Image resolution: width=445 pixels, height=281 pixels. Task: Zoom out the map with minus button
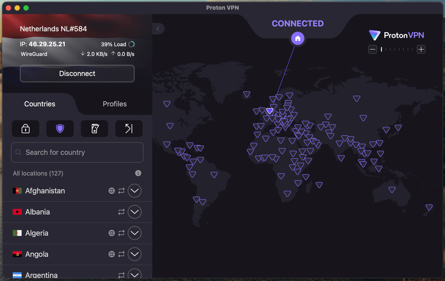[x=372, y=49]
